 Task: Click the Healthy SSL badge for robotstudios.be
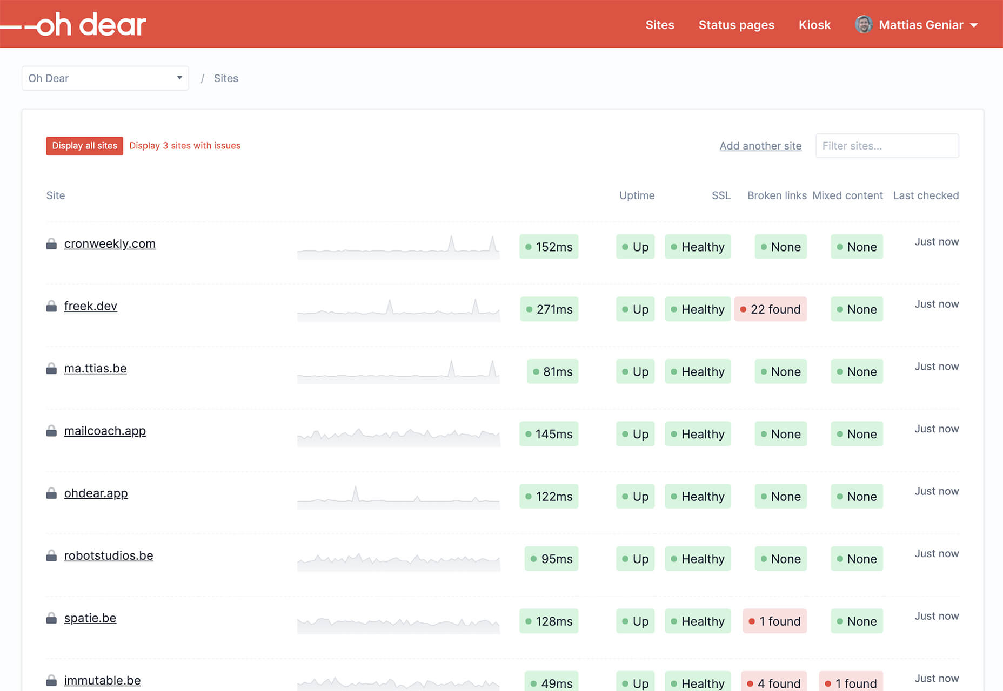click(698, 559)
